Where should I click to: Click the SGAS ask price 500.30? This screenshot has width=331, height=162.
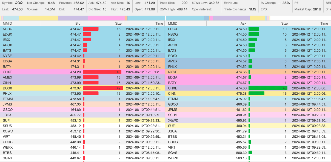tap(241, 153)
